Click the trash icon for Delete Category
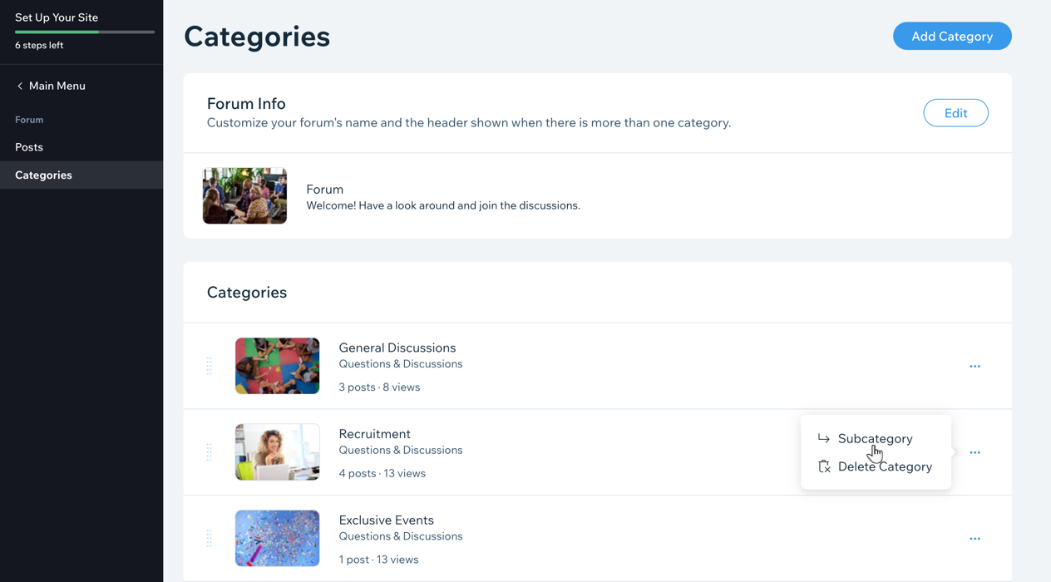This screenshot has height=582, width=1051. click(x=823, y=466)
